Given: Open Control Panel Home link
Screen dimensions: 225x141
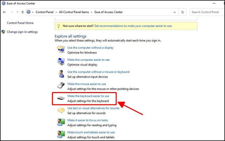Looking at the screenshot, I should tap(20, 23).
